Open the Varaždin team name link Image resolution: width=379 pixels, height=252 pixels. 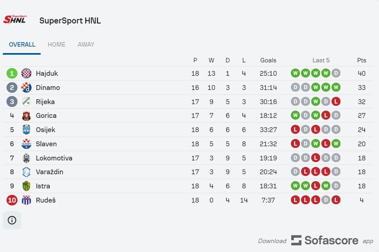click(50, 172)
